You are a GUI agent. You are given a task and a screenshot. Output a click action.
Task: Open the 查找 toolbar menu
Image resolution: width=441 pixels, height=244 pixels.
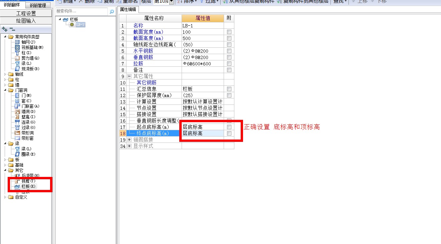click(x=340, y=2)
